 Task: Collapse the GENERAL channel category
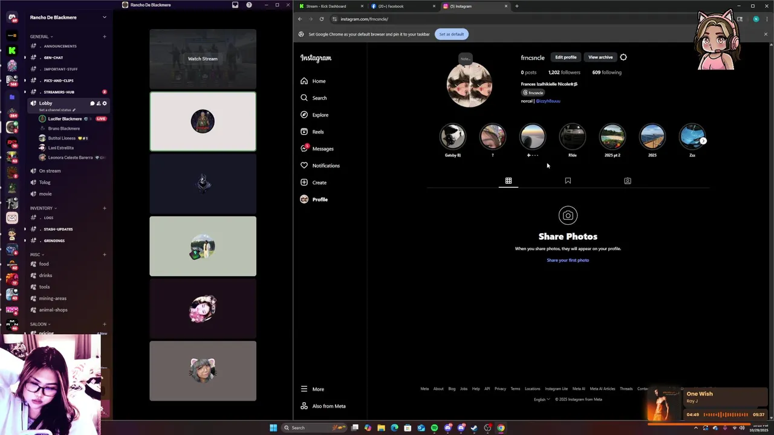click(x=41, y=36)
